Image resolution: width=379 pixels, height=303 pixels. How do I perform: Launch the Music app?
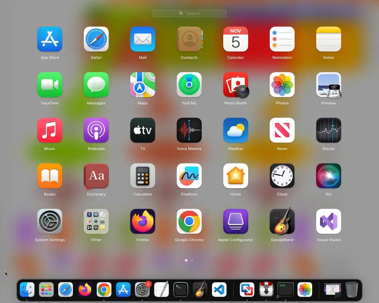click(x=50, y=130)
